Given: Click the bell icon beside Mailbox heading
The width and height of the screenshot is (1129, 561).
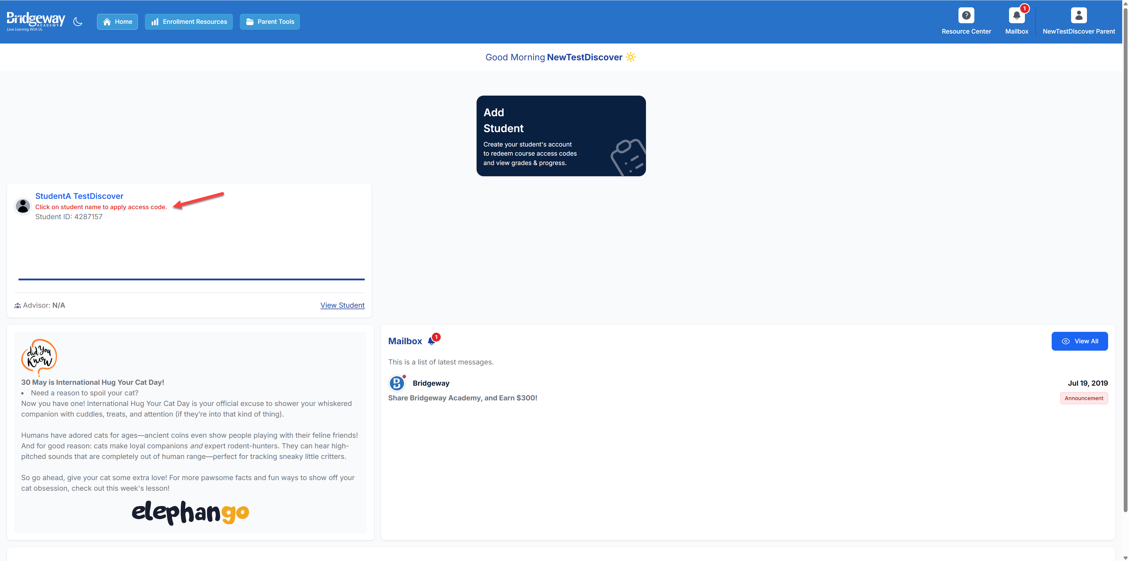Looking at the screenshot, I should pos(432,341).
